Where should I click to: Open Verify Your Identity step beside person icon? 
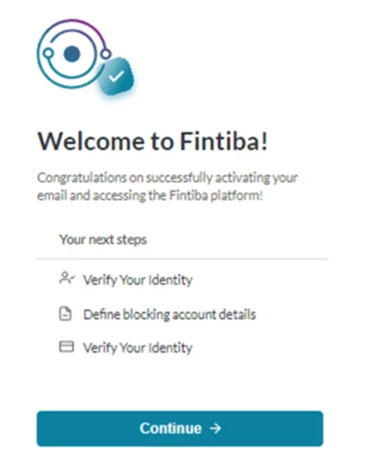coord(138,280)
